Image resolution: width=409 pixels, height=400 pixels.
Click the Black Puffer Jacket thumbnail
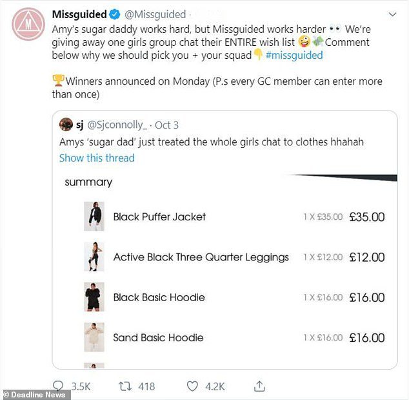(94, 216)
